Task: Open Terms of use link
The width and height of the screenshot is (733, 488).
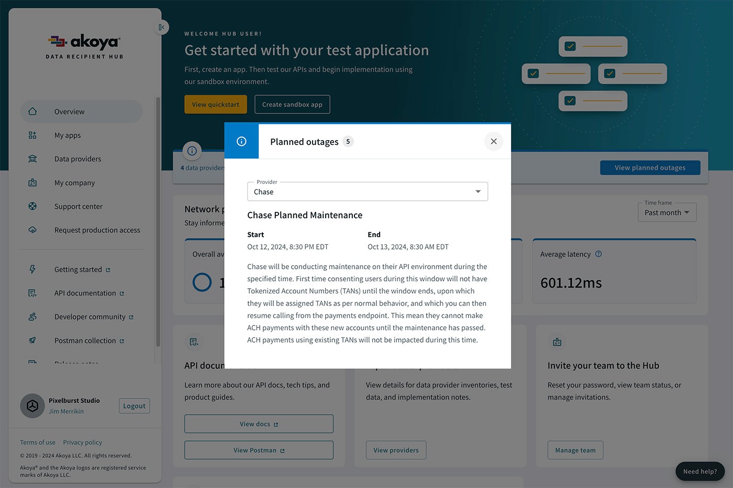Action: 38,442
